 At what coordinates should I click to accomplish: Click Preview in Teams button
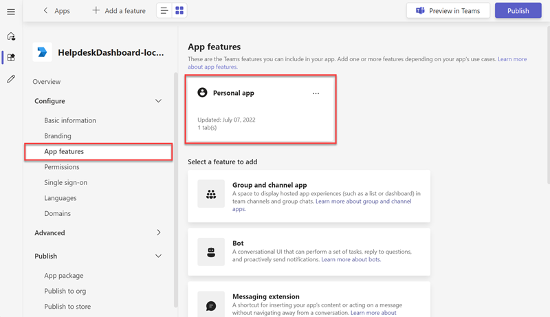448,10
